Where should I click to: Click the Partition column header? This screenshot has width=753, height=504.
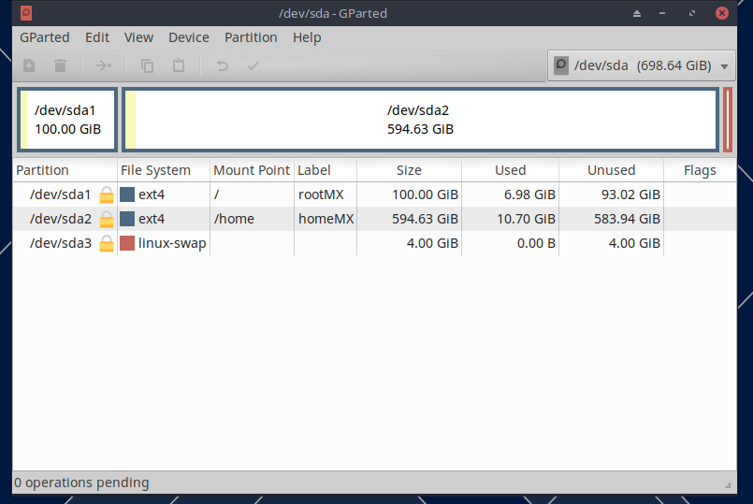click(x=65, y=170)
